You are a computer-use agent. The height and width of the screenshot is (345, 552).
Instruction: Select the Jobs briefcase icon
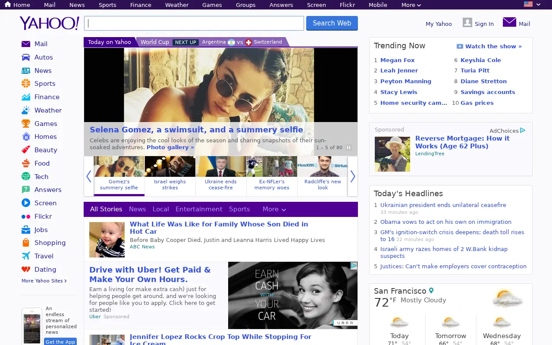pos(26,230)
